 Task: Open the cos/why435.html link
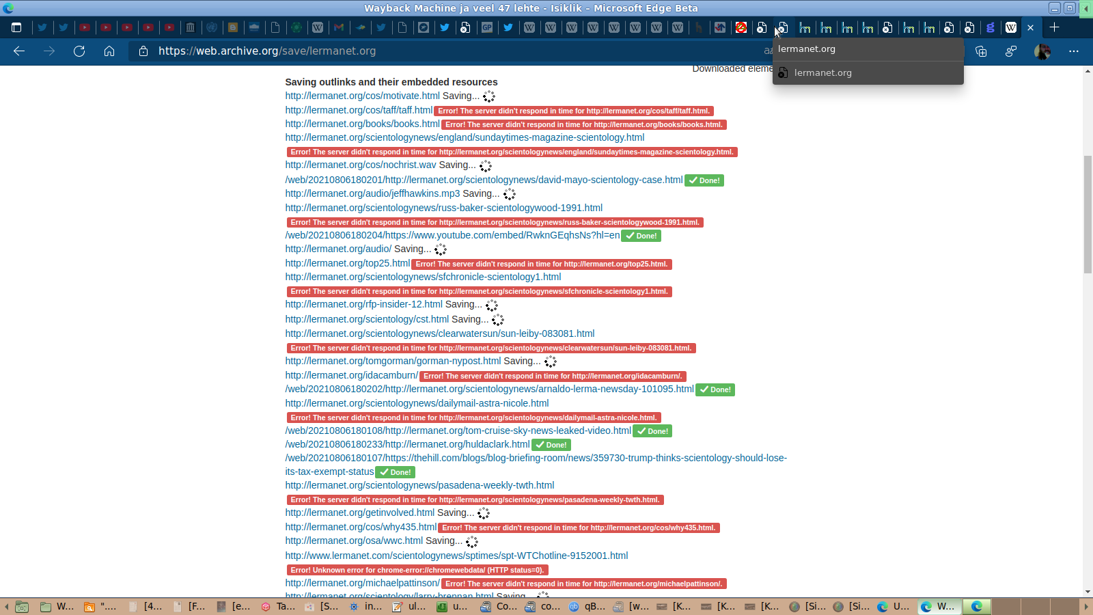pyautogui.click(x=361, y=527)
